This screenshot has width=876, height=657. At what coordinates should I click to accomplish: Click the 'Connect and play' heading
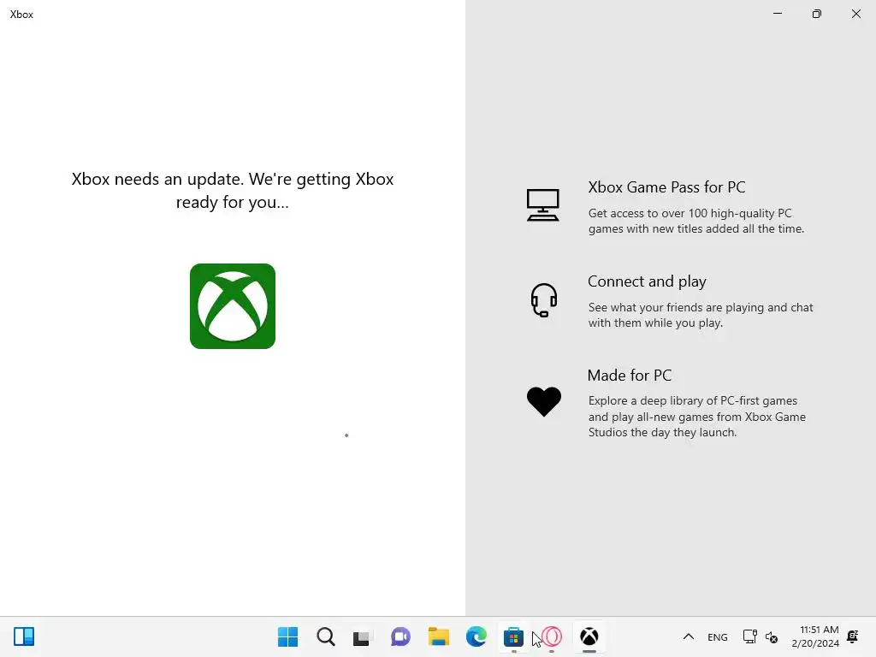pyautogui.click(x=647, y=281)
